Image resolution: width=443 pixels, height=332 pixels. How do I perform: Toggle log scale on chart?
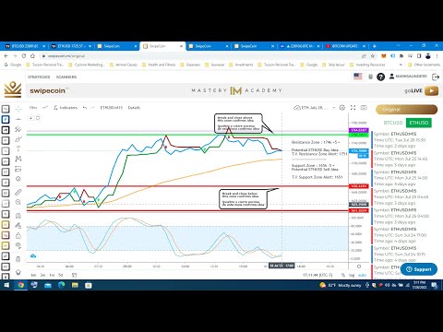[352, 275]
